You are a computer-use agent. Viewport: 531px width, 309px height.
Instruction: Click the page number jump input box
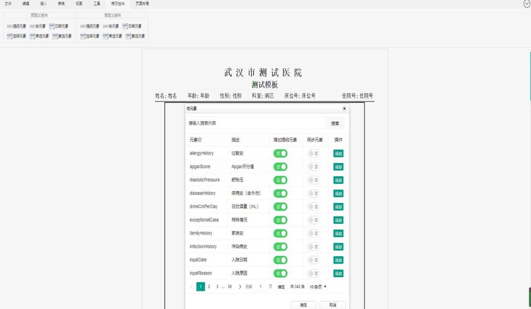tap(260, 287)
